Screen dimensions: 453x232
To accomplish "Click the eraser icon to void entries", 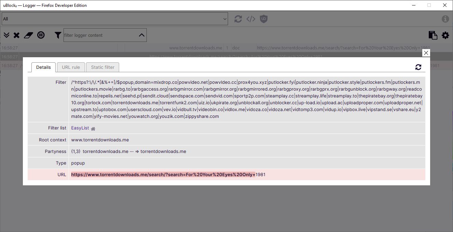I will coord(28,35).
